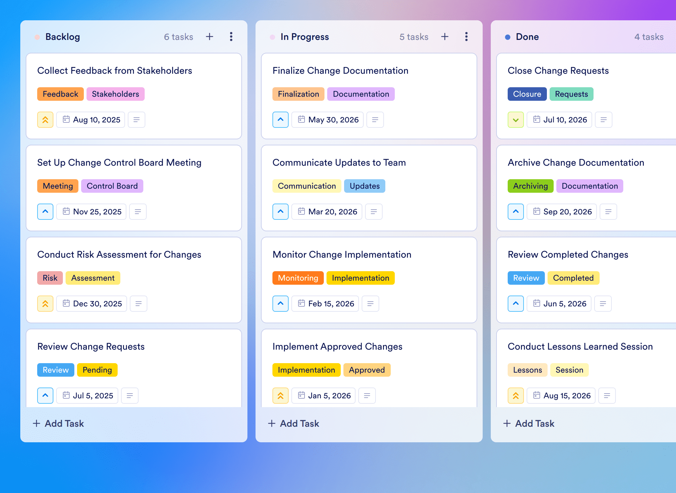Image resolution: width=676 pixels, height=493 pixels.
Task: Click the Pending tag
Action: pos(97,370)
